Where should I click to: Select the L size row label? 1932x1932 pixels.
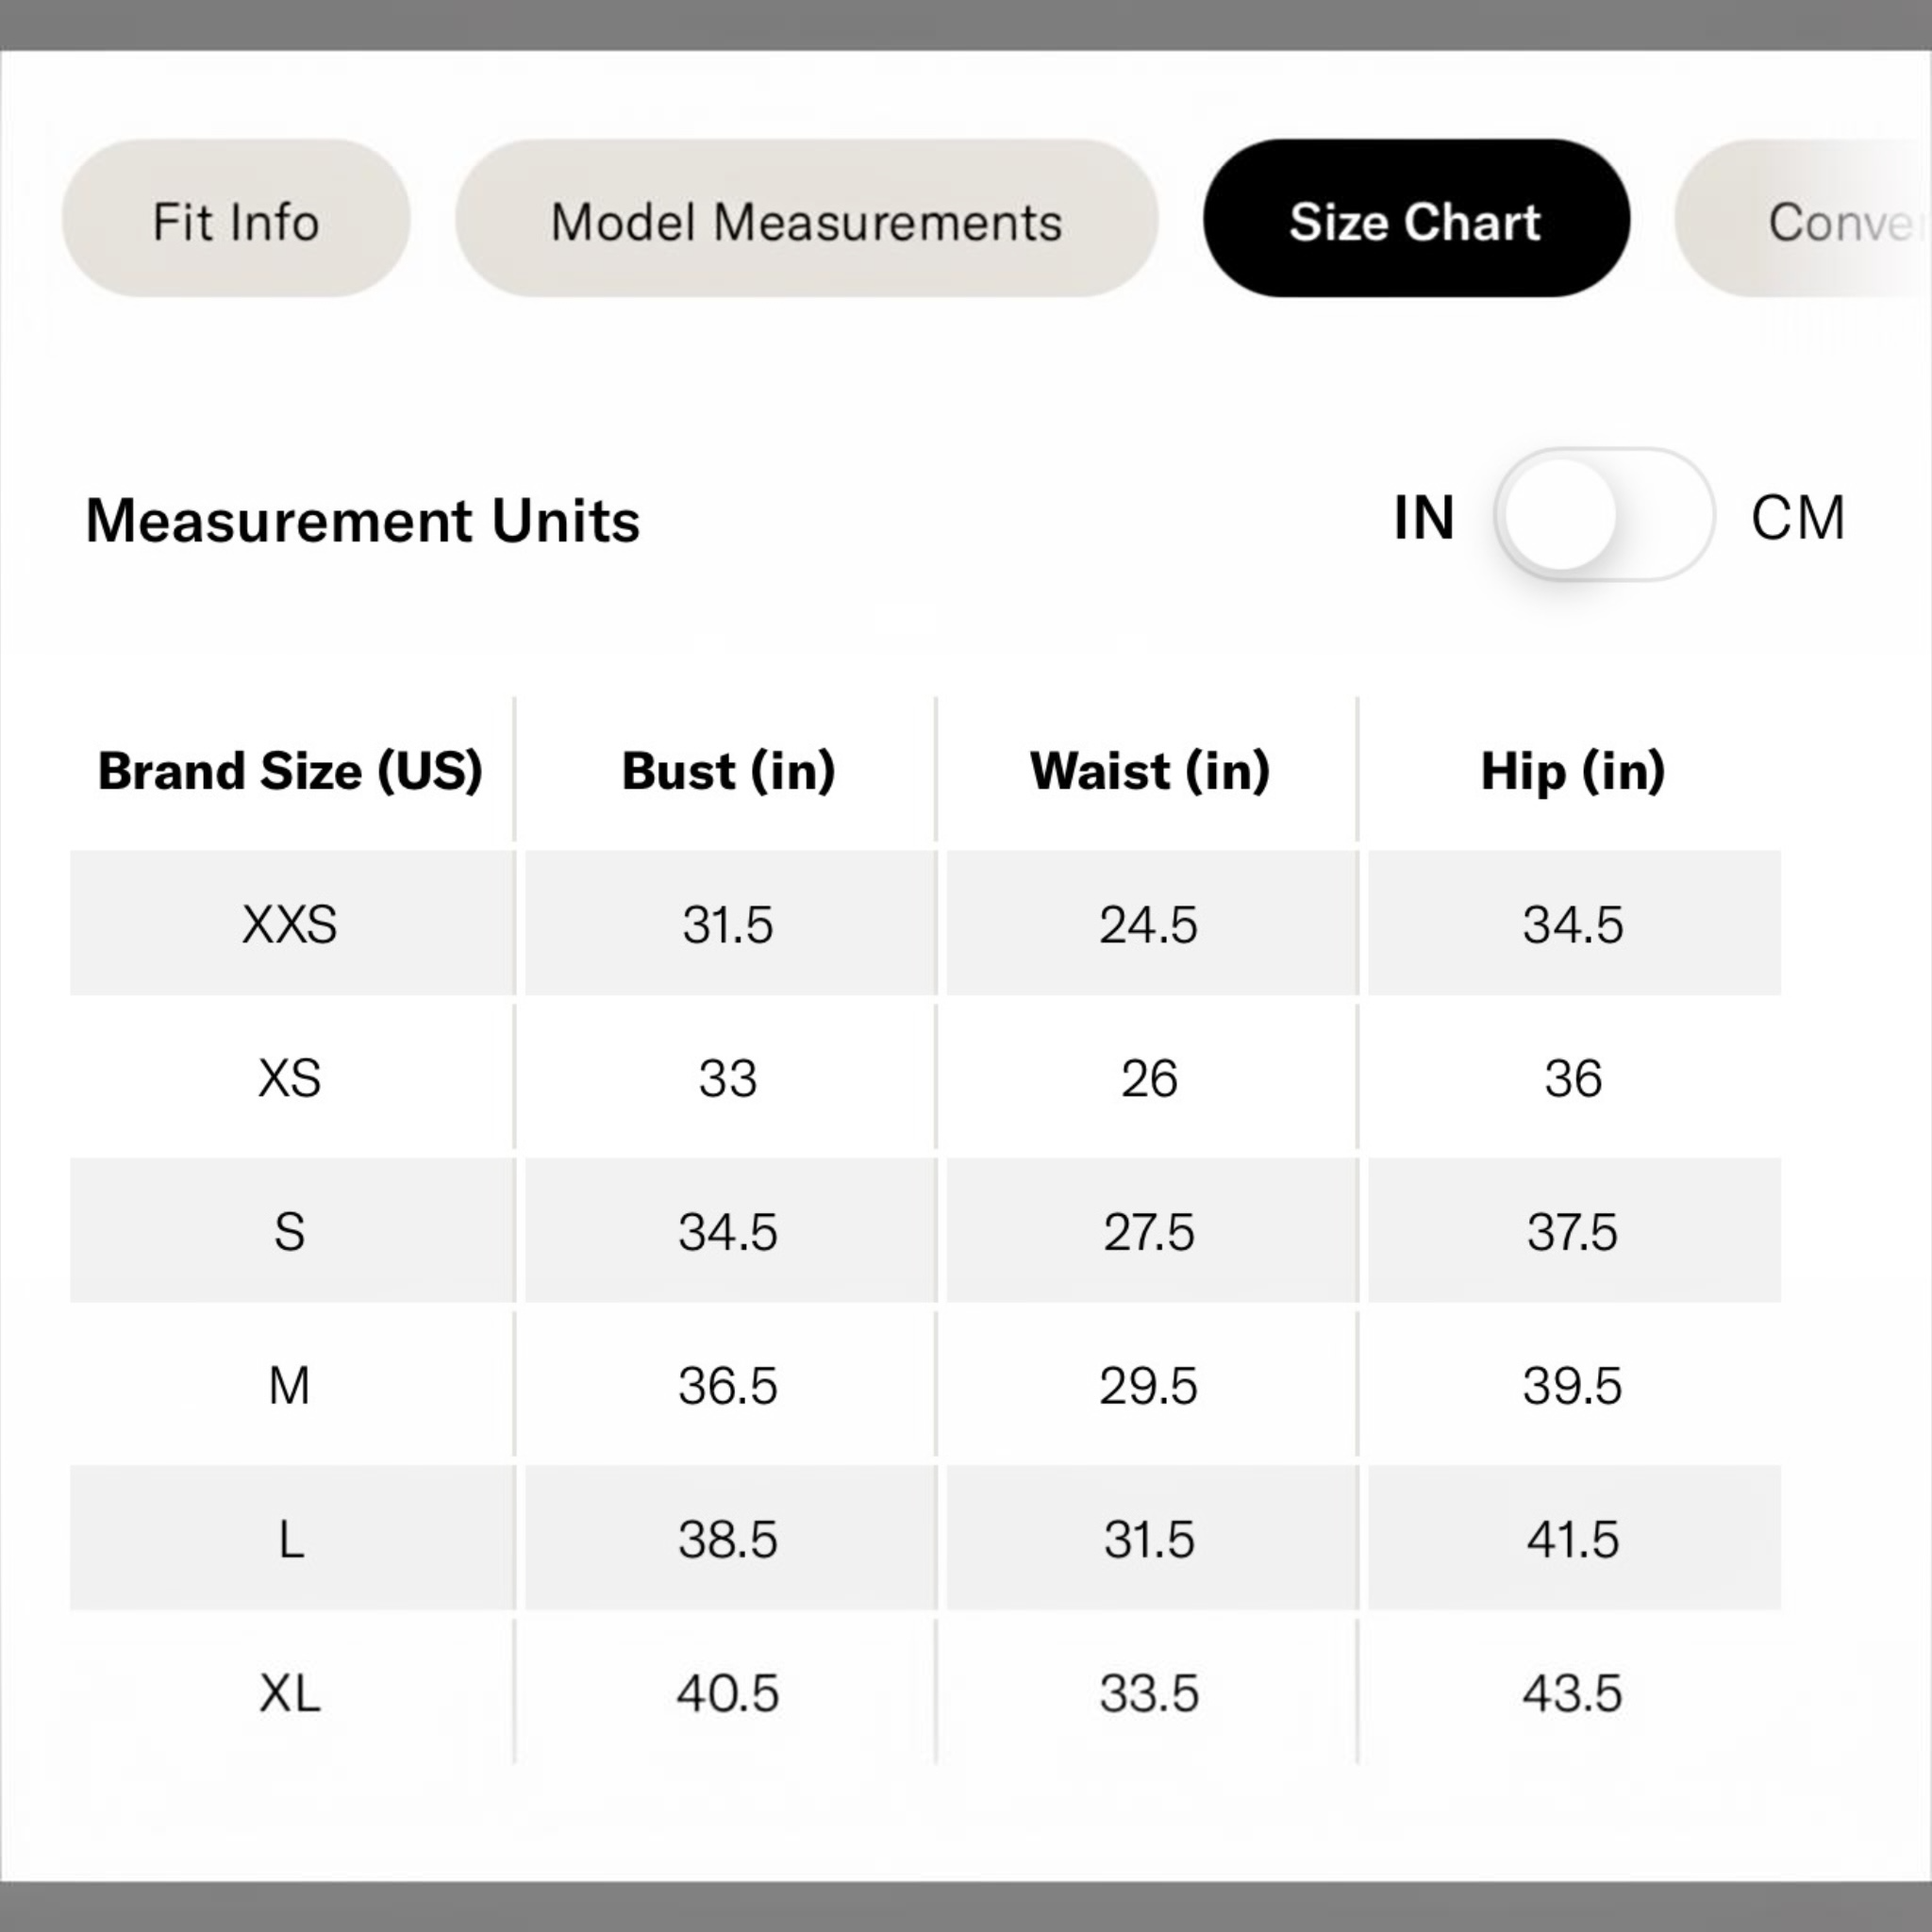pyautogui.click(x=291, y=1539)
